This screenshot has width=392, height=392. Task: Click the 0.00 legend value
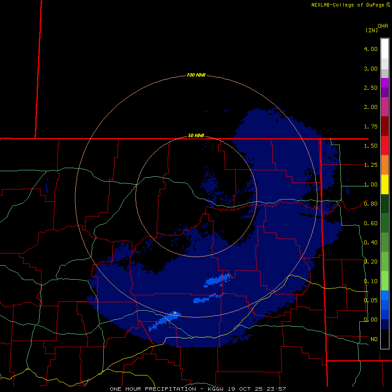[x=371, y=320]
